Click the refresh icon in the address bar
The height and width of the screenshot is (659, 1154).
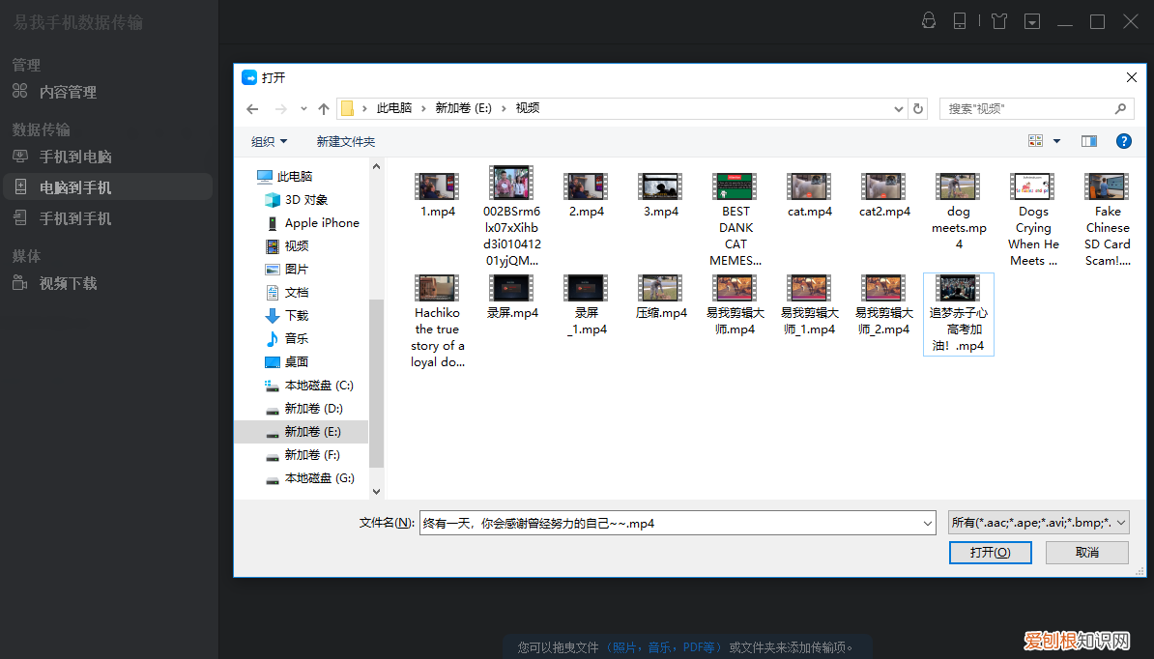pos(917,108)
